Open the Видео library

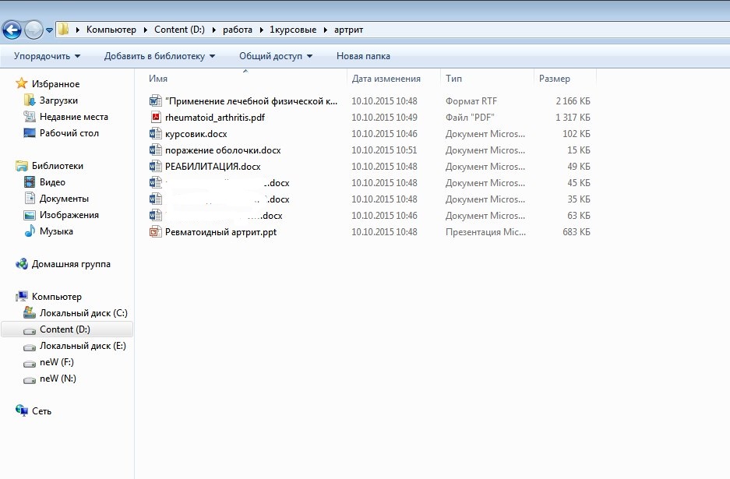[x=52, y=182]
